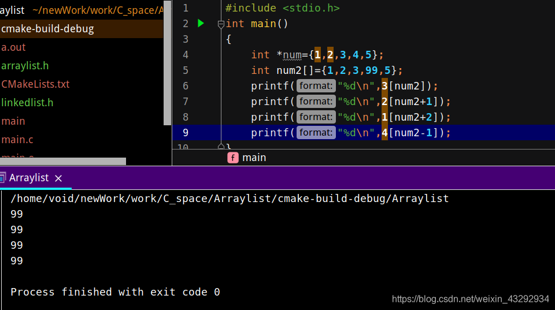The image size is (555, 310).
Task: Open main.c in project tree
Action: pos(17,140)
